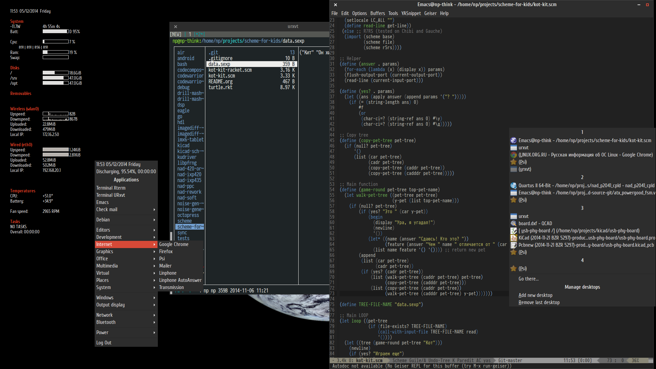The height and width of the screenshot is (369, 656).
Task: Open the Output display menu entry
Action: coord(126,305)
